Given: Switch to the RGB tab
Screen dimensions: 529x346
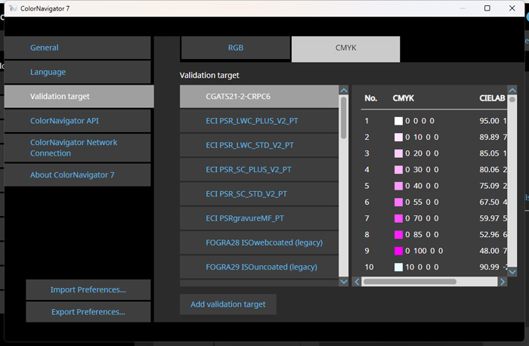Looking at the screenshot, I should pos(236,48).
